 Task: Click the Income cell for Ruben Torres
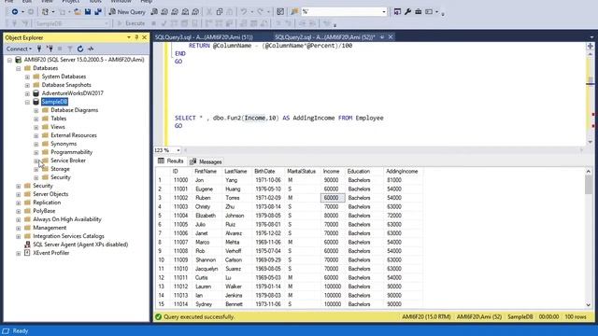pos(333,198)
